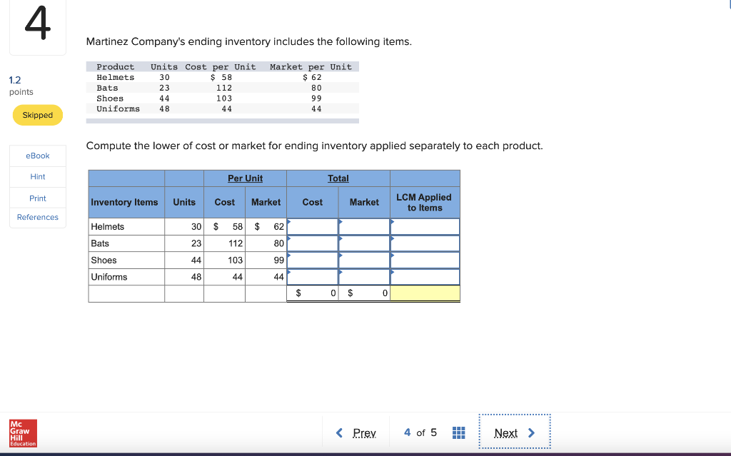Image resolution: width=731 pixels, height=456 pixels.
Task: Select the Helmets Total Cost input cell
Action: pos(313,227)
